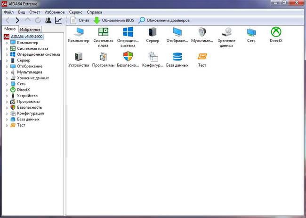The width and height of the screenshot is (306, 218).
Task: Open the Вид menu
Action: tap(22, 12)
